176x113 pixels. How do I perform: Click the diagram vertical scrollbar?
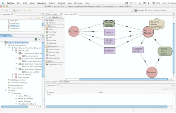click(x=174, y=48)
